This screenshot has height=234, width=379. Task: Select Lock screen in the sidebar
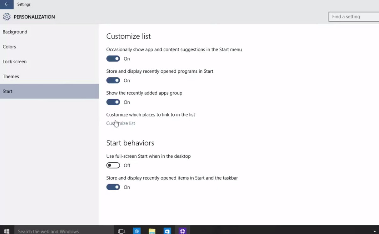[x=15, y=62]
